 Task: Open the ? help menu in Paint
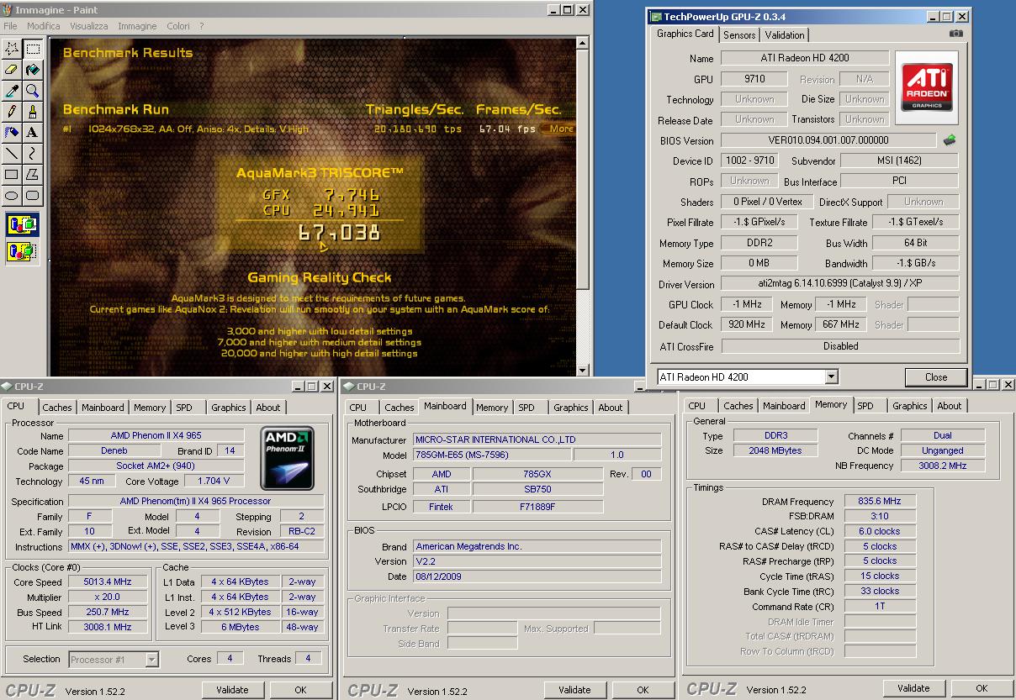[202, 26]
